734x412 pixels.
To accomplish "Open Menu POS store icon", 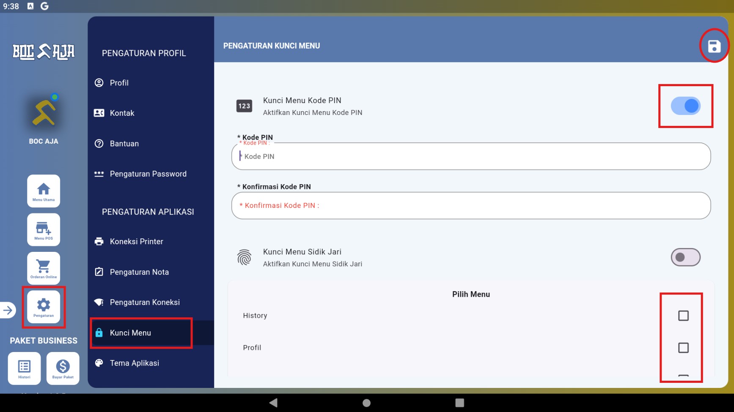I will coord(44,229).
